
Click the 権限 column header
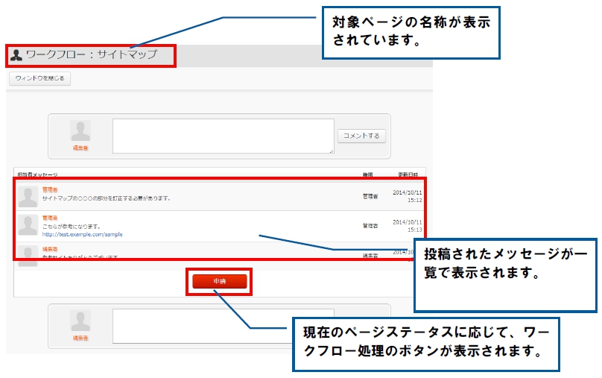[x=368, y=174]
